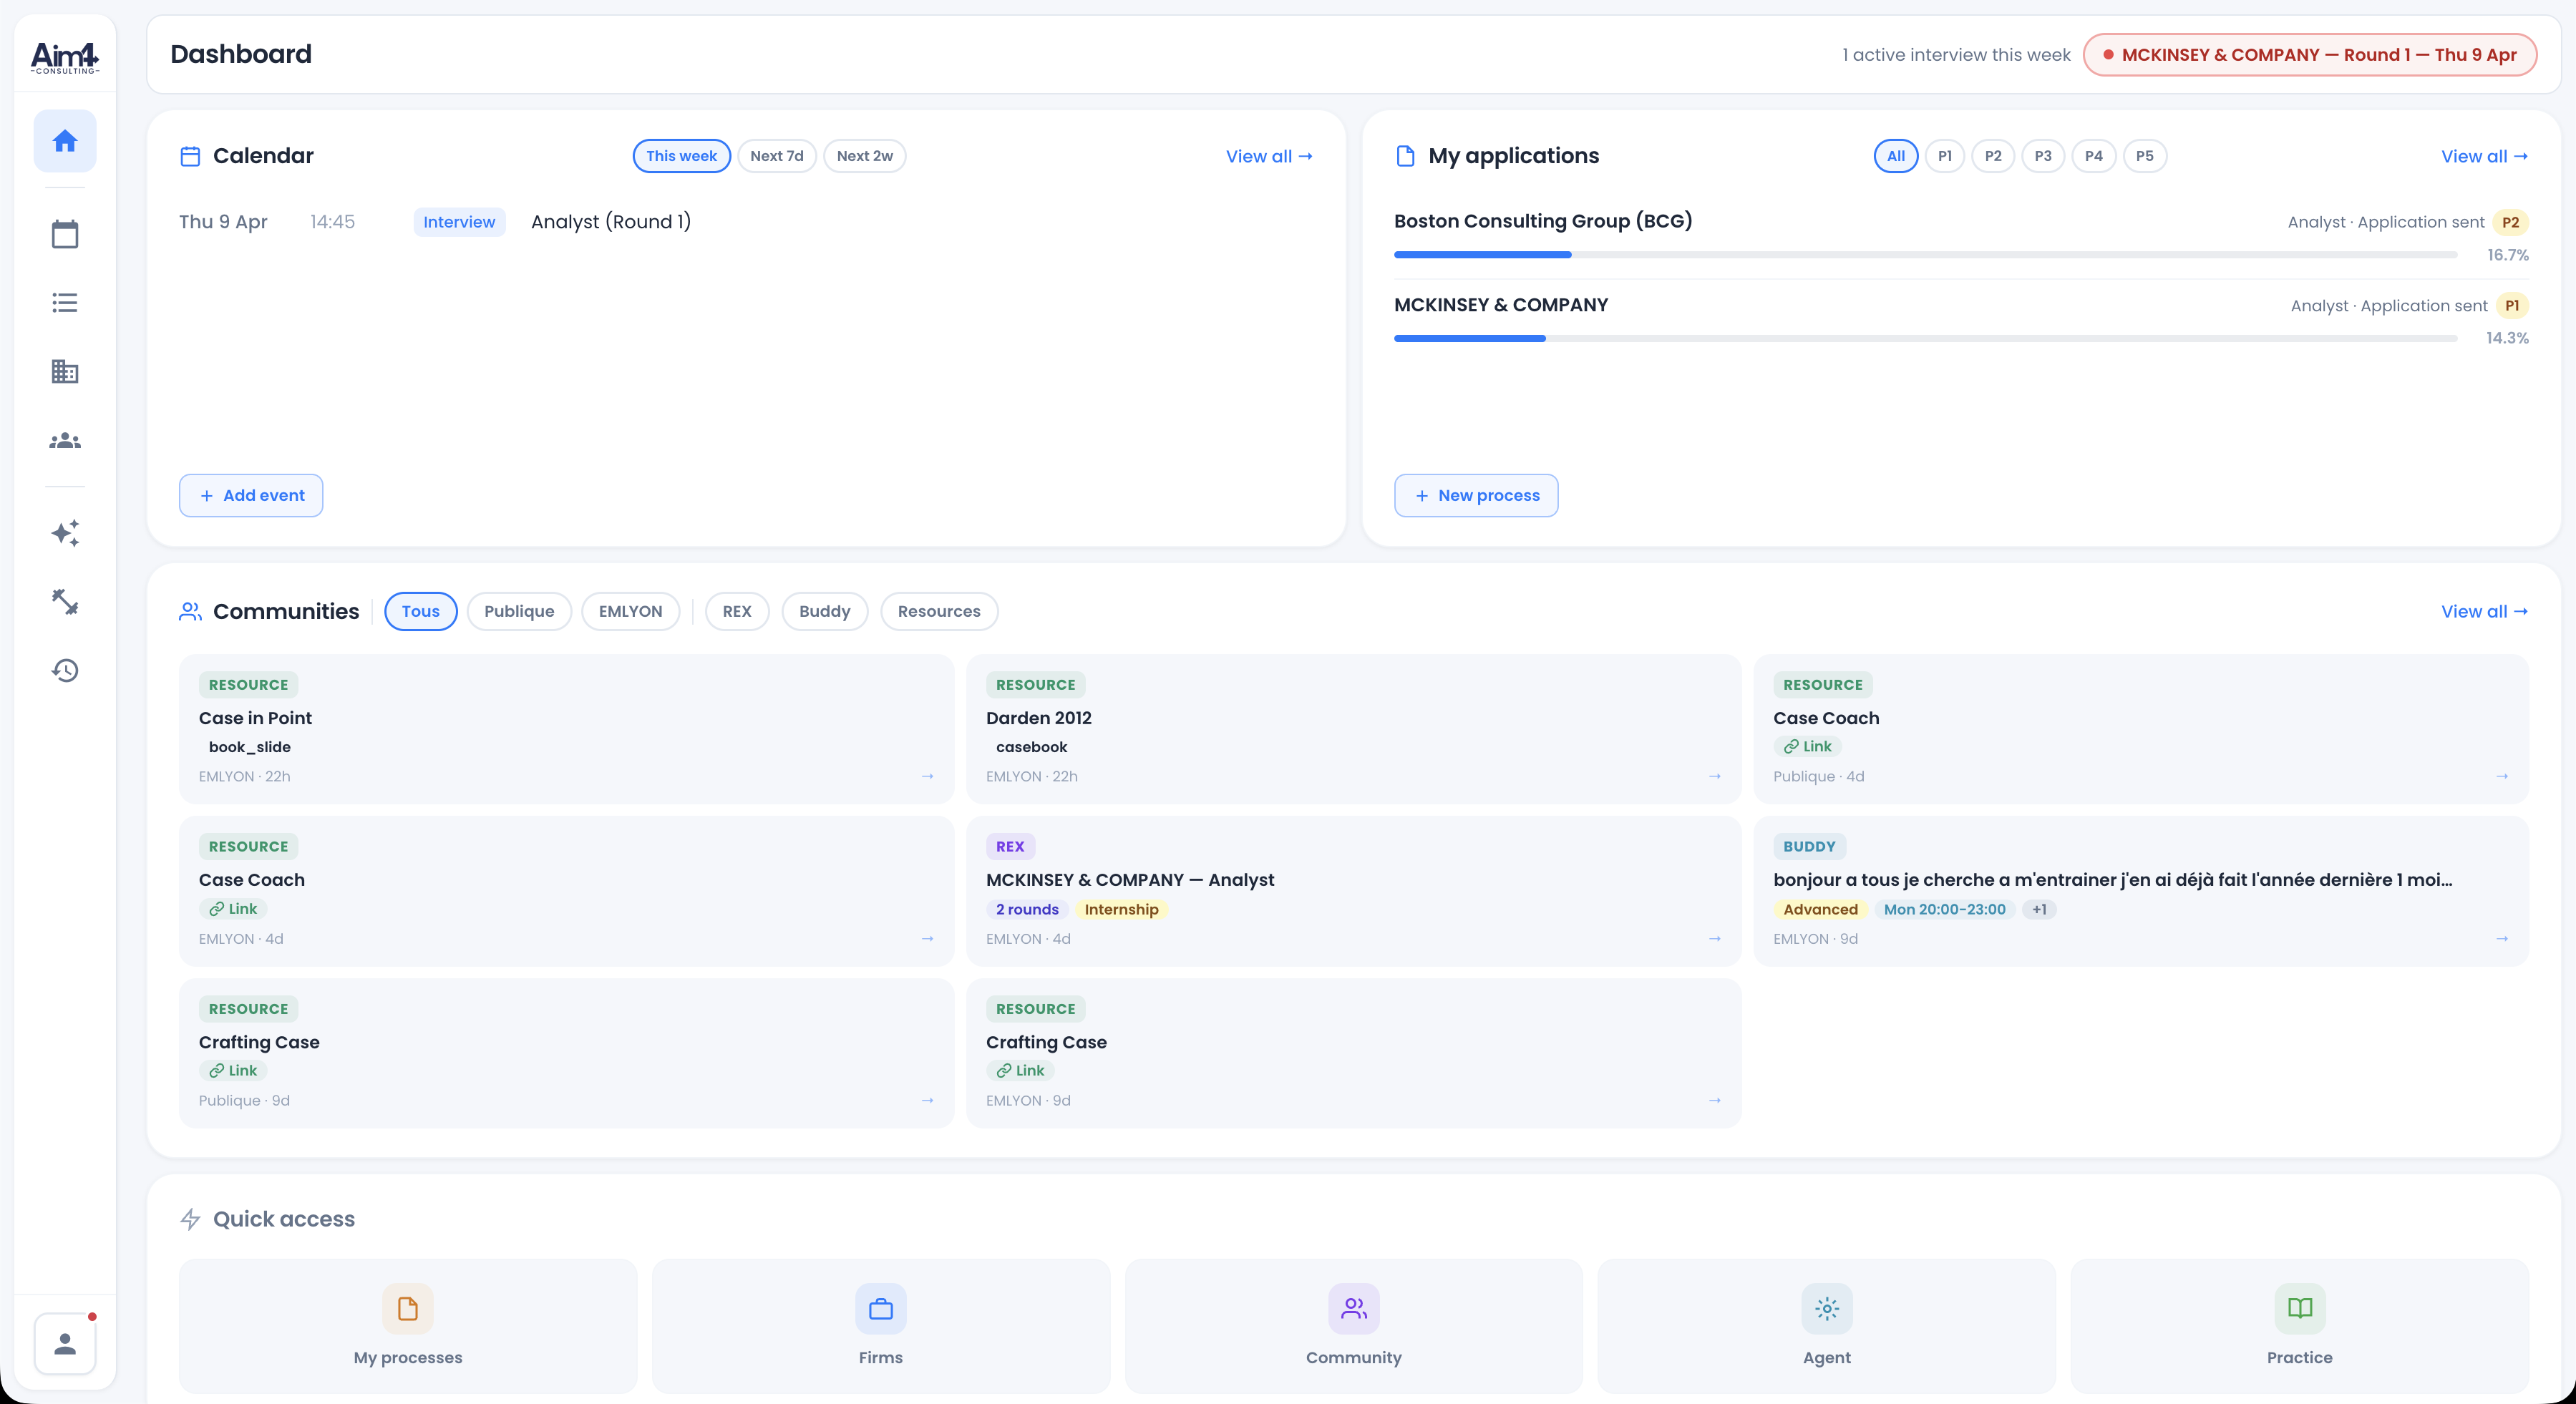
Task: Filter applications by P4 priority
Action: click(x=2094, y=156)
